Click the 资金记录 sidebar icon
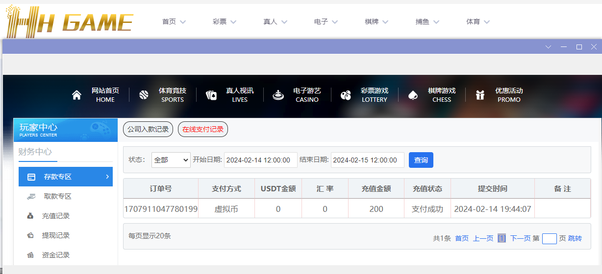The image size is (602, 274). click(30, 255)
